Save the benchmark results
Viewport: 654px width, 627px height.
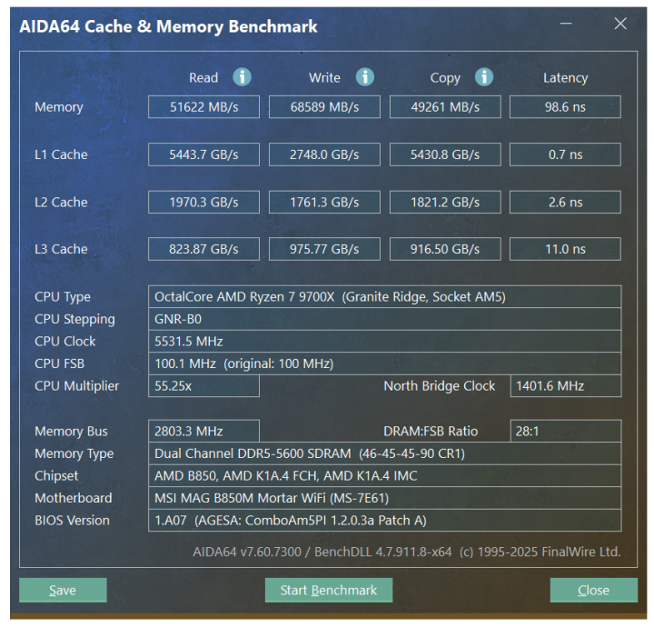pyautogui.click(x=63, y=590)
